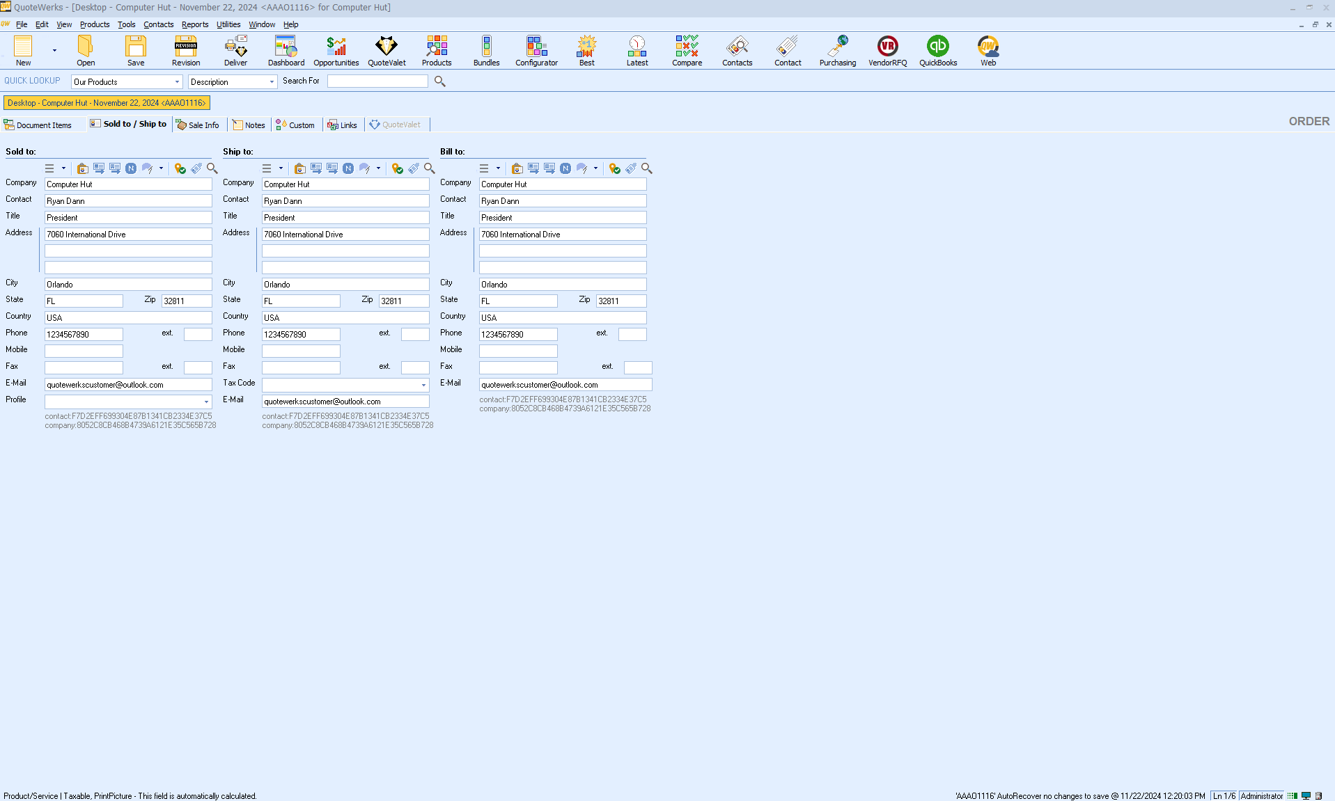Screen dimensions: 1335x801
Task: Switch to the Notes tab
Action: point(249,125)
